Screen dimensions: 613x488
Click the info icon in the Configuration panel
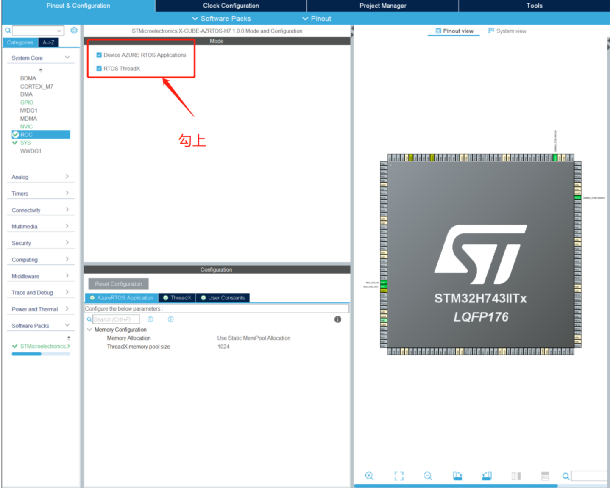[x=337, y=319]
